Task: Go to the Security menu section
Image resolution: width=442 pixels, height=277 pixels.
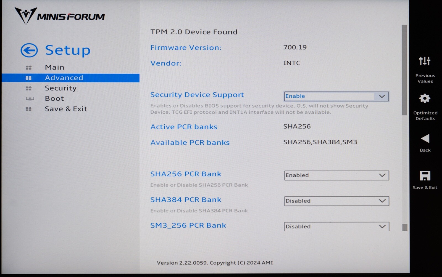Action: coord(60,88)
